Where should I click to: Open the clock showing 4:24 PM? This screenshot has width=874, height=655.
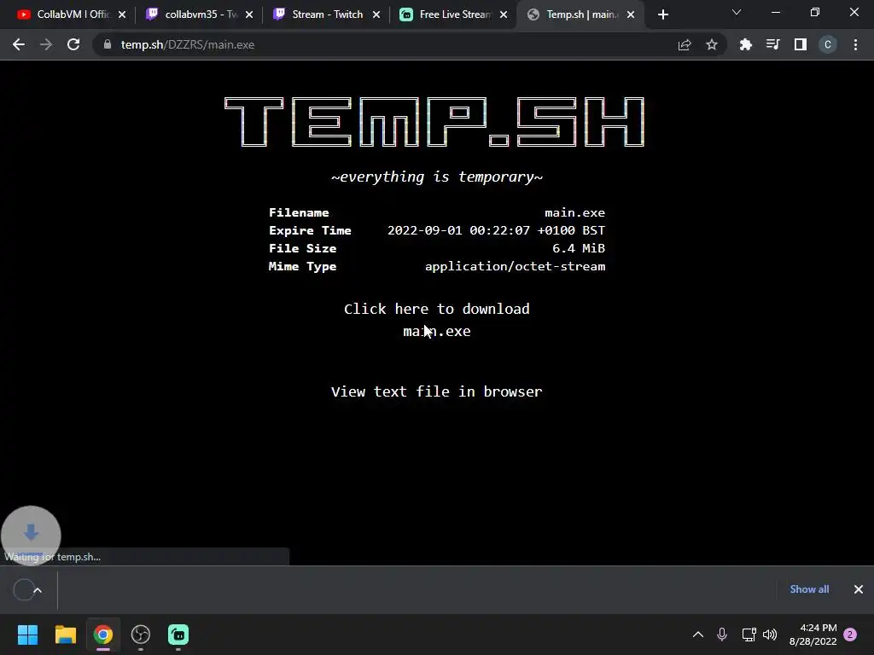coord(813,635)
